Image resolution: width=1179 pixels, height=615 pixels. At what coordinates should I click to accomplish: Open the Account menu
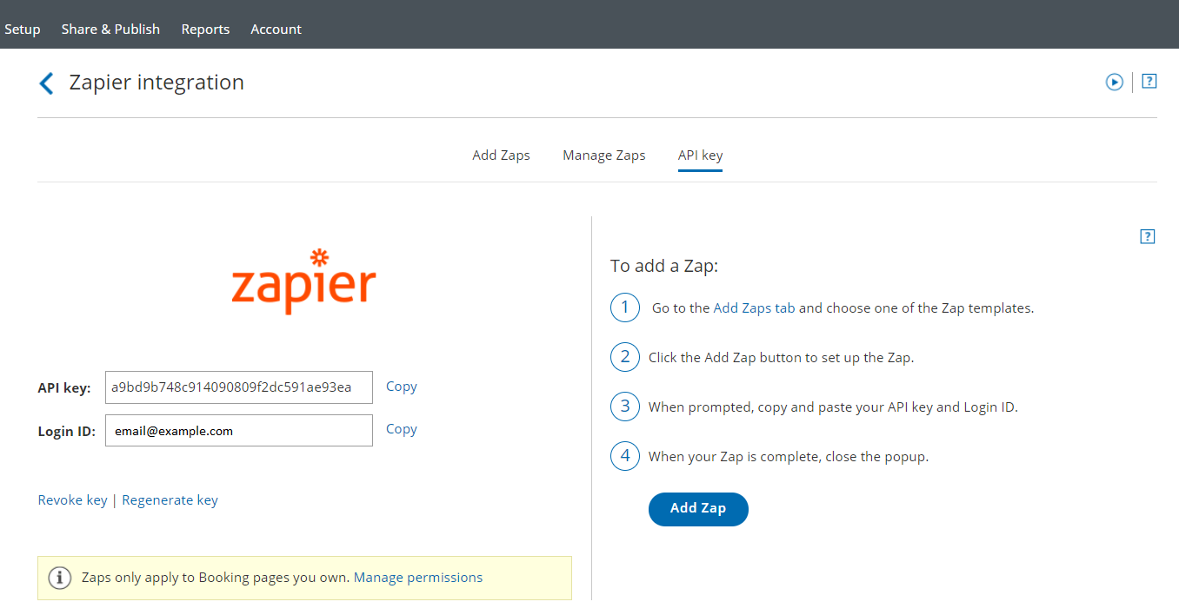tap(276, 29)
